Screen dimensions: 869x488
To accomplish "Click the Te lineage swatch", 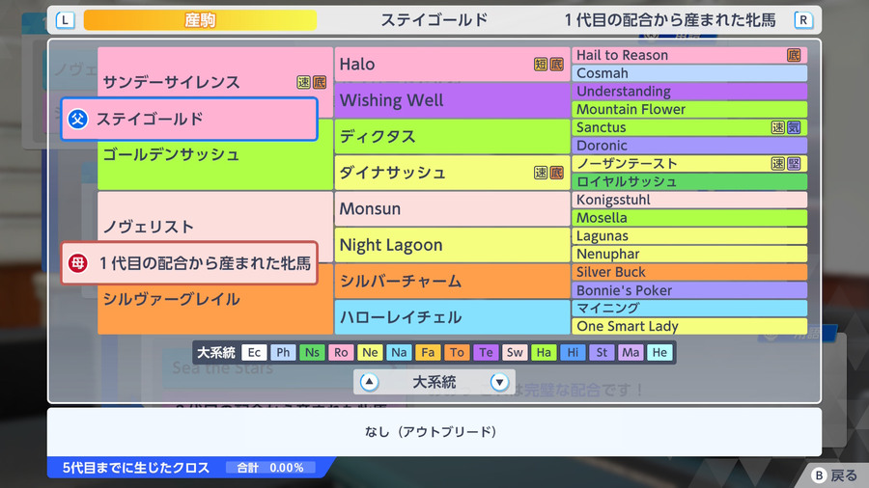I will tap(486, 352).
